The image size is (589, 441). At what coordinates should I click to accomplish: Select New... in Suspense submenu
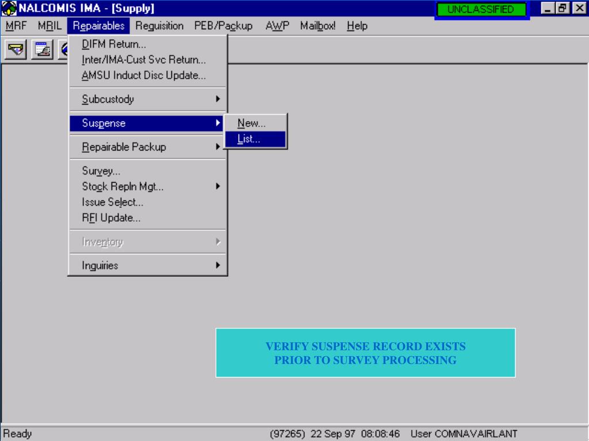pos(255,123)
